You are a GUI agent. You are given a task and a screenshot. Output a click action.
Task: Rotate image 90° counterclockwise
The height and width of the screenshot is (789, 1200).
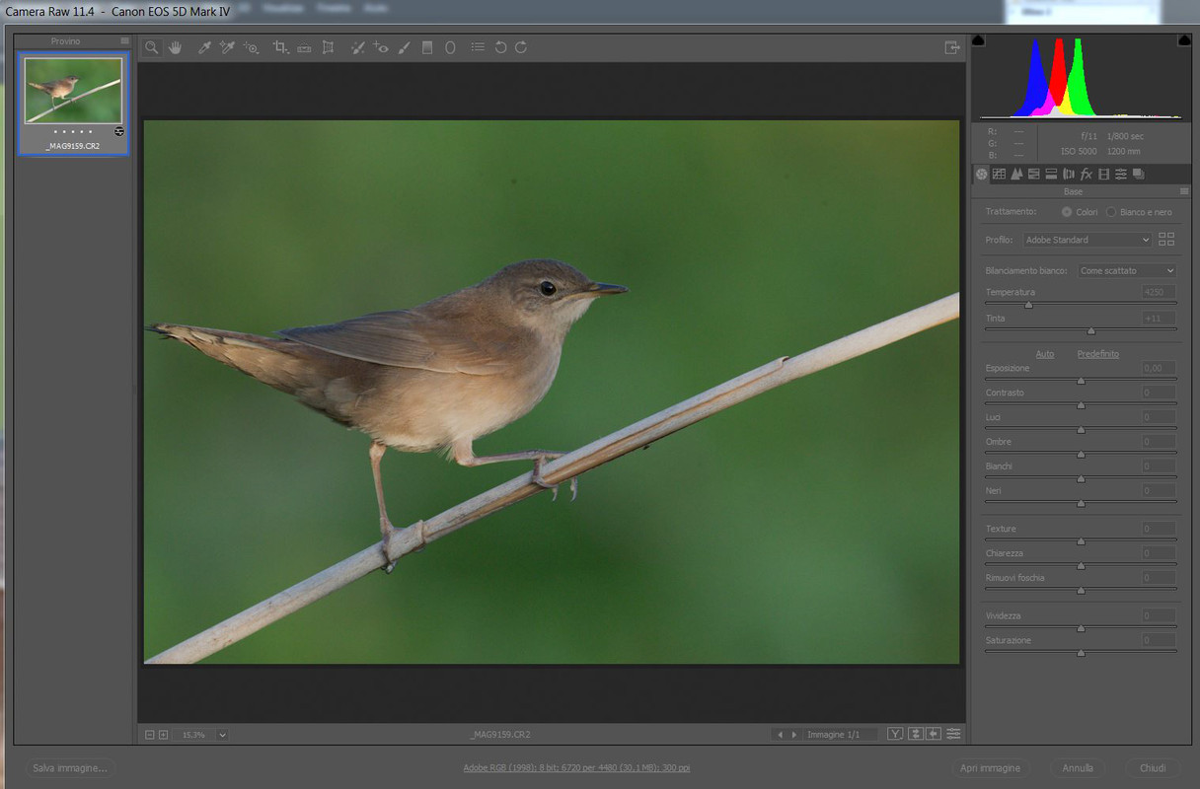click(x=500, y=47)
